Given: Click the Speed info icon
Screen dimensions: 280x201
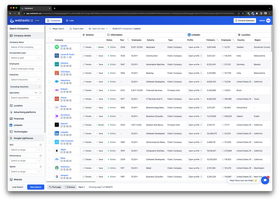Looking at the screenshot, I should click(x=41, y=166).
